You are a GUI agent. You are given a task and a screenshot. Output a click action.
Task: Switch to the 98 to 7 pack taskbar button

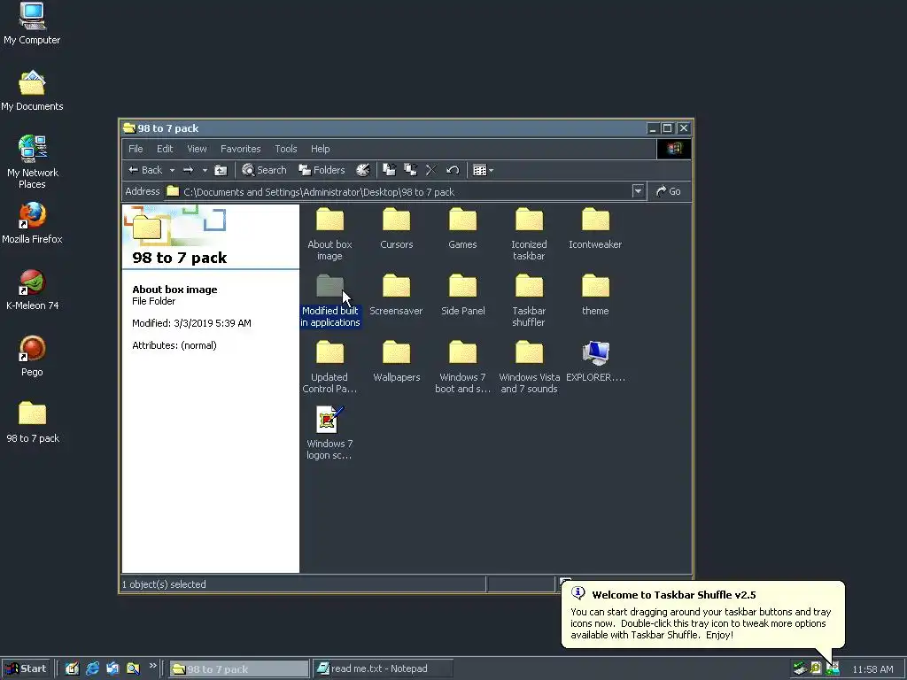point(239,668)
